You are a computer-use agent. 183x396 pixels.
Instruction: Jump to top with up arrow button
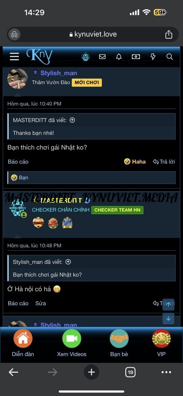168,305
